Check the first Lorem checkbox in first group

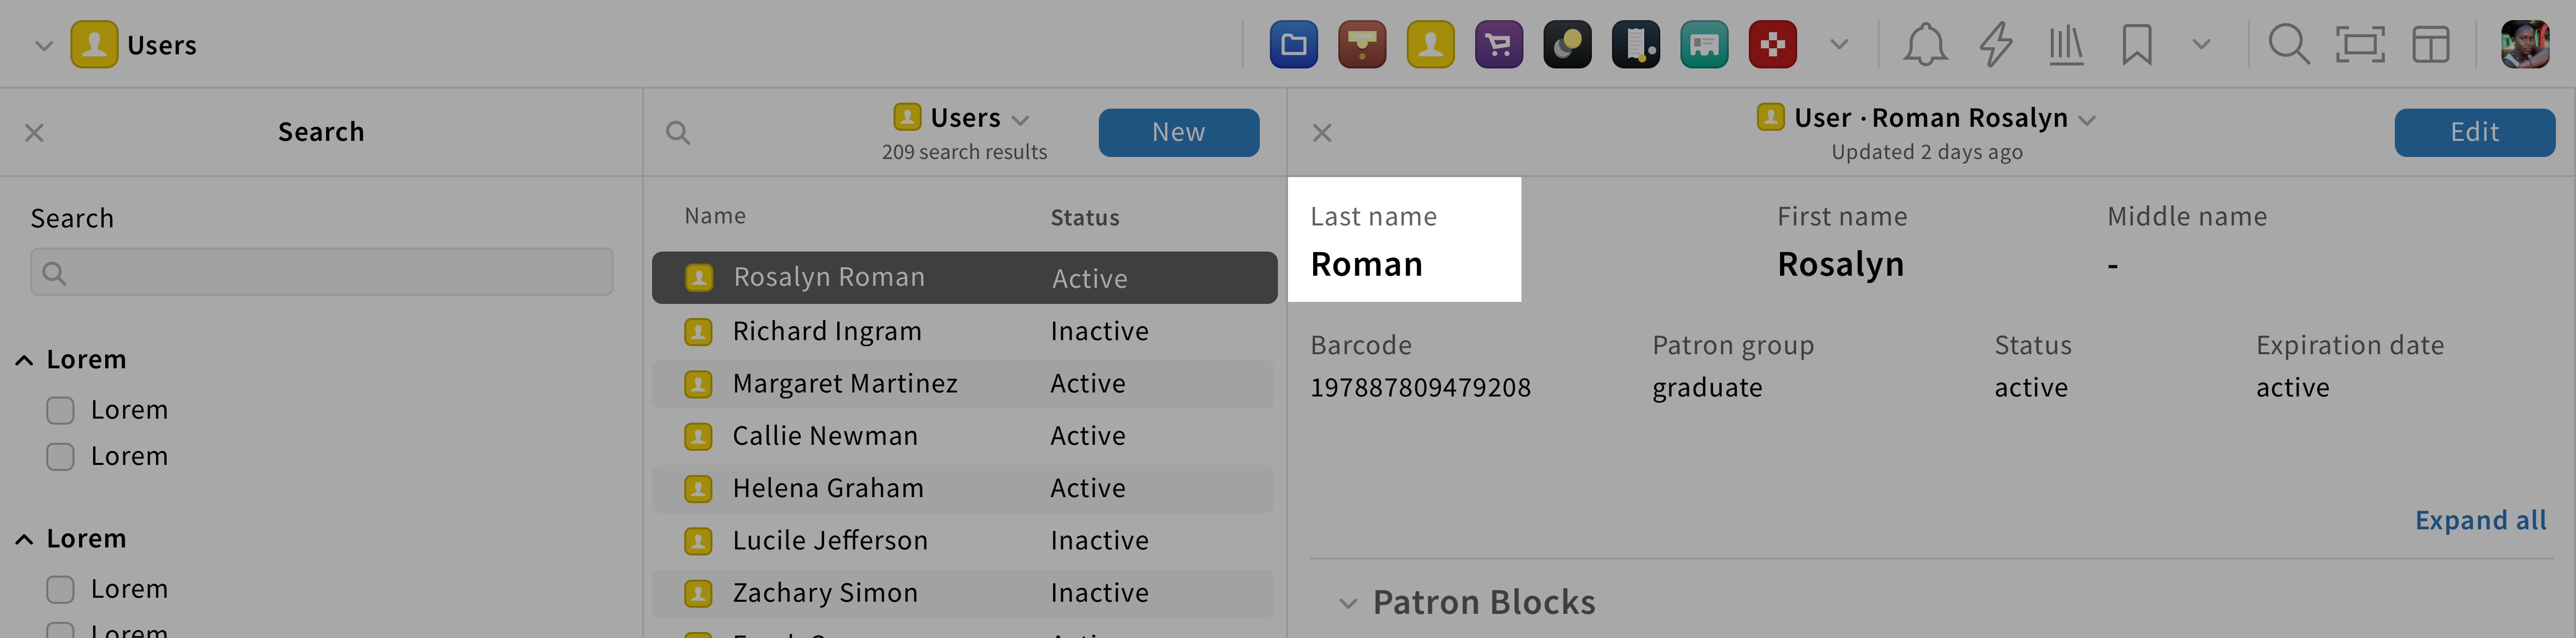pos(60,410)
